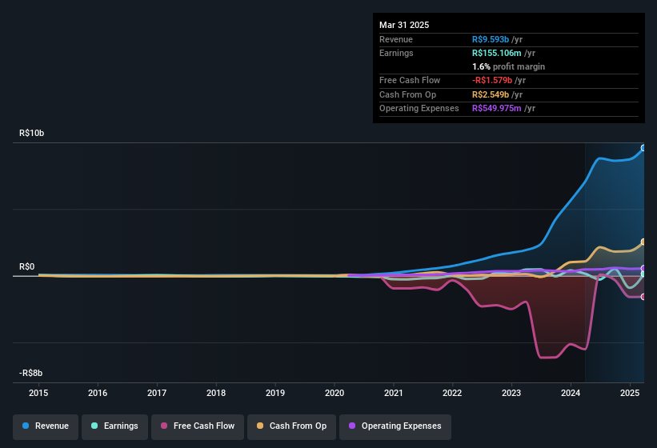Click the orange Cash From Op endpoint marker
This screenshot has height=448, width=657.
click(643, 242)
